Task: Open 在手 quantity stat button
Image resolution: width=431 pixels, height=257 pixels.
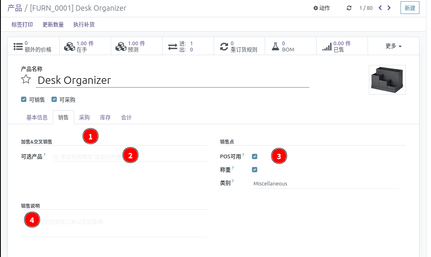Action: pyautogui.click(x=85, y=46)
